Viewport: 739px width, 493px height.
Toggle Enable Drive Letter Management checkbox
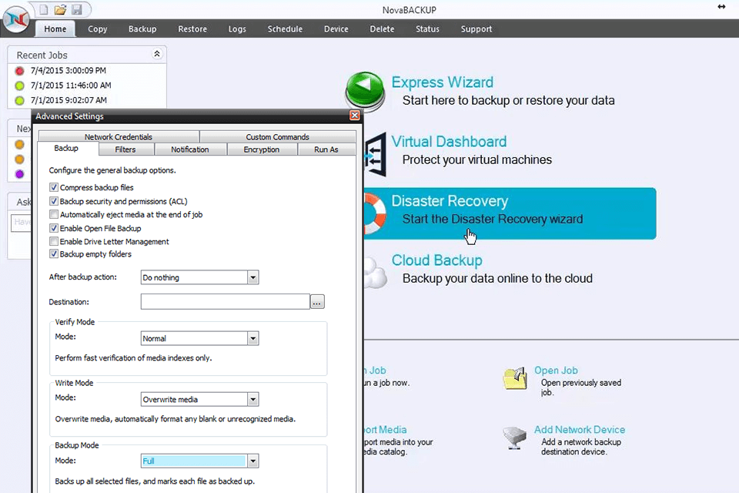pos(54,241)
